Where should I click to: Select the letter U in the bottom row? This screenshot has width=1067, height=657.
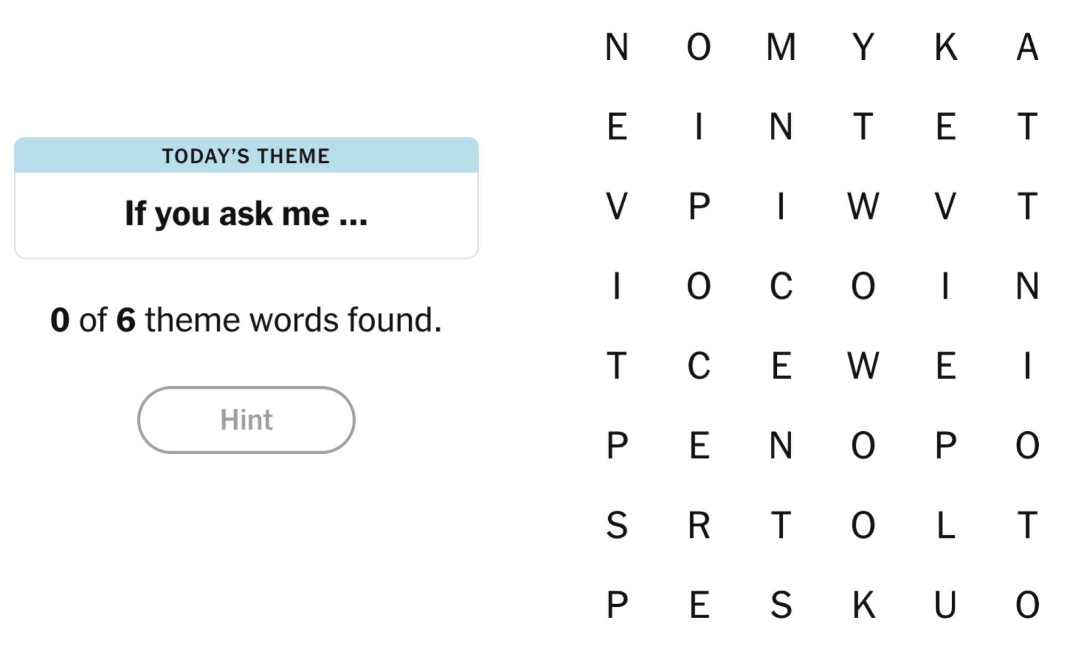pos(944,603)
